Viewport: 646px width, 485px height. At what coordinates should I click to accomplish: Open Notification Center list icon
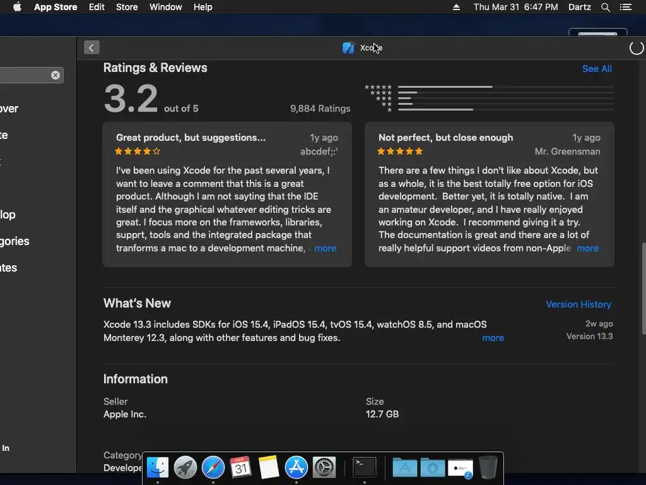pyautogui.click(x=625, y=7)
